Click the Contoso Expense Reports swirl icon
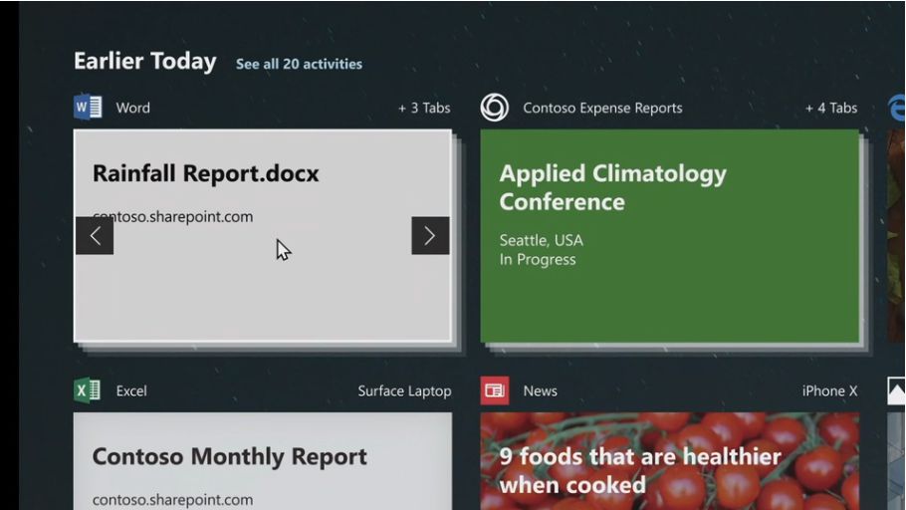Screen dimensions: 906x510 pyautogui.click(x=495, y=108)
